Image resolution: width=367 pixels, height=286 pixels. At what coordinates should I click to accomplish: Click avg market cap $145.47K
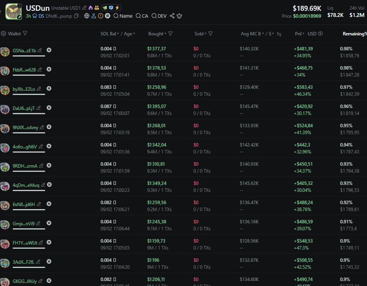(x=249, y=106)
